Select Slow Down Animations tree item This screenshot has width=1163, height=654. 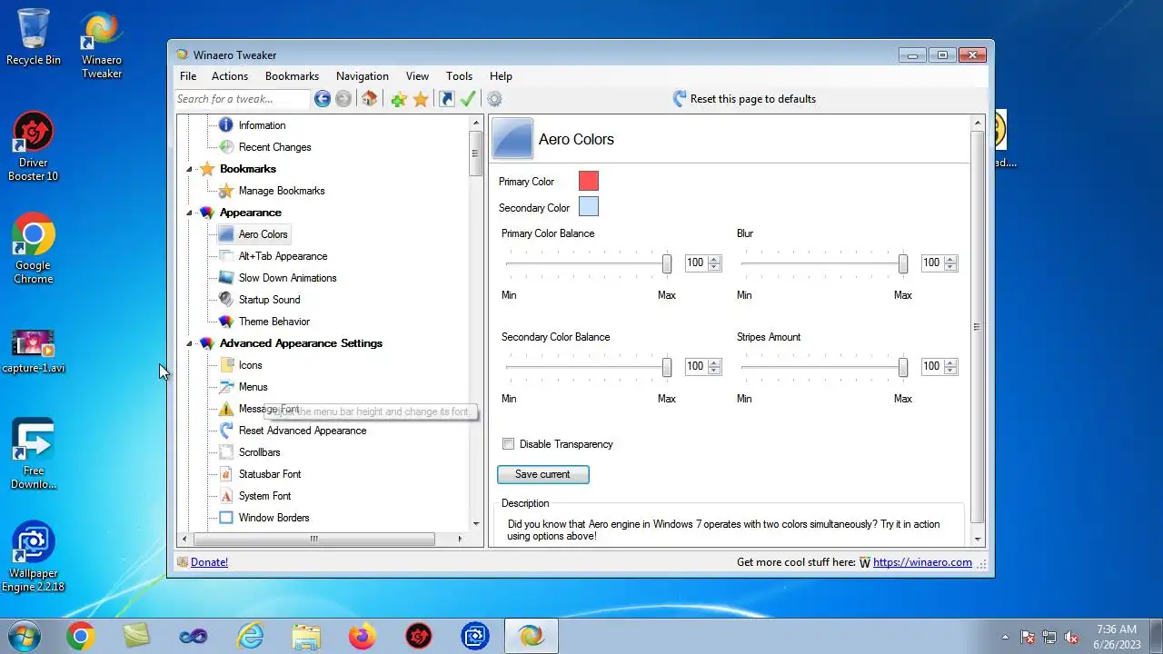[x=287, y=278]
